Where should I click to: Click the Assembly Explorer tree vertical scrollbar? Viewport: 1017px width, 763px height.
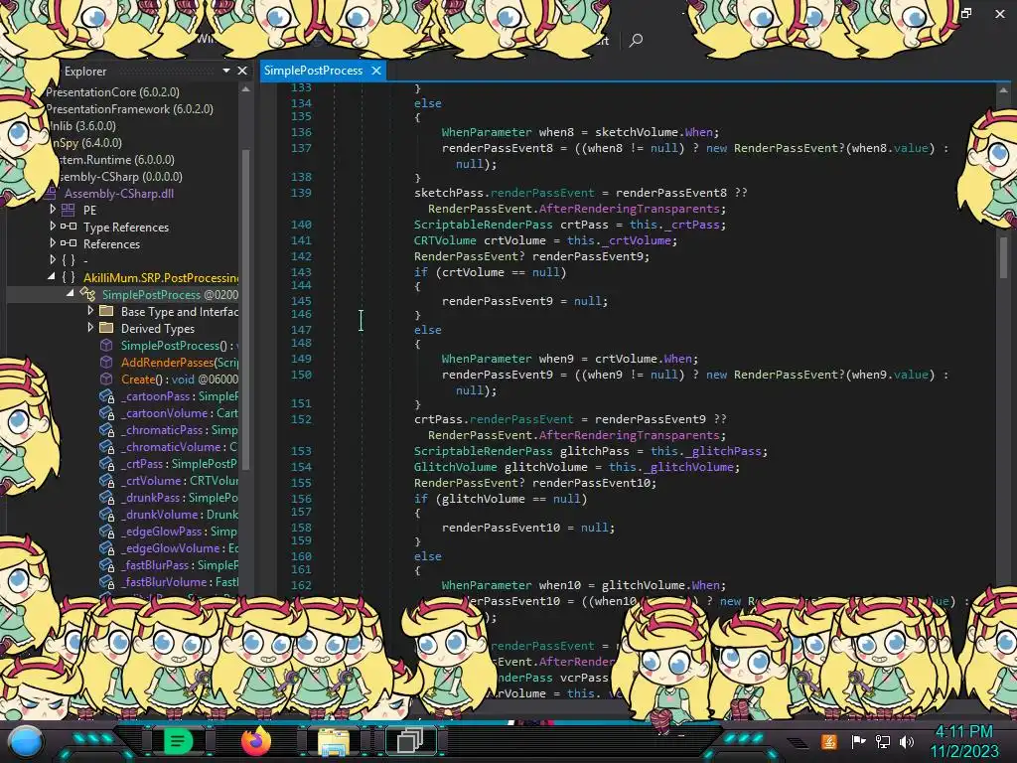click(x=246, y=308)
